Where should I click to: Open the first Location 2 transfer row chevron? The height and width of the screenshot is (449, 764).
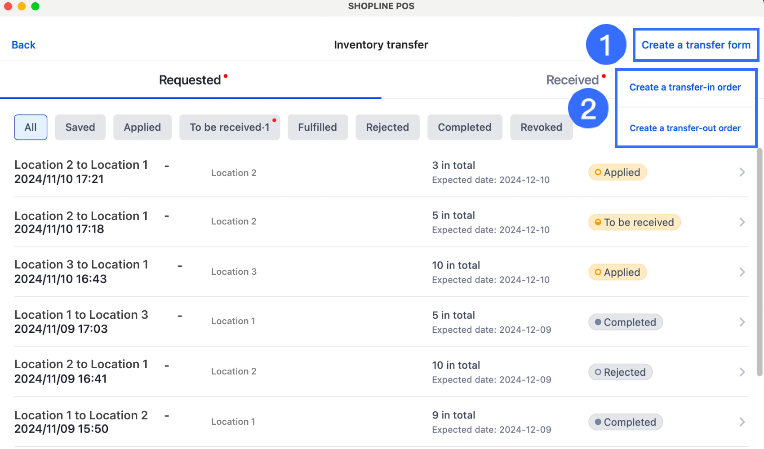[742, 172]
